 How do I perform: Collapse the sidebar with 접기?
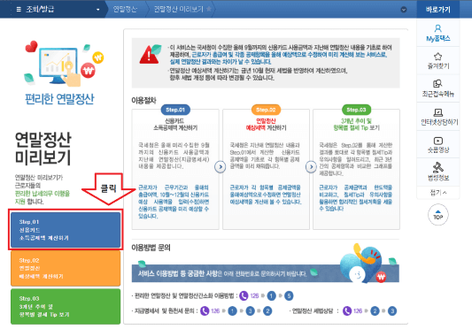pyautogui.click(x=438, y=193)
